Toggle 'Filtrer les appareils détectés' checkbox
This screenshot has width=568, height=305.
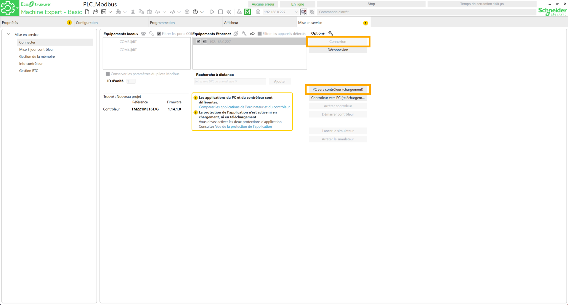tap(260, 34)
